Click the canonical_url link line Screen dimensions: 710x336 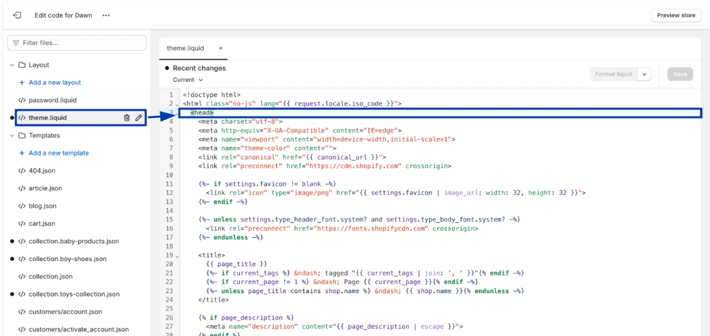coord(292,157)
